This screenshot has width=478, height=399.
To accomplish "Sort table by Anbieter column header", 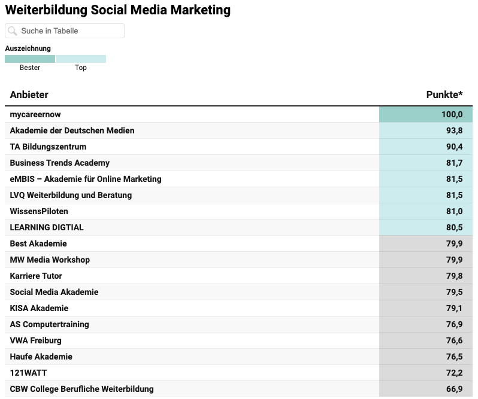I will point(29,95).
